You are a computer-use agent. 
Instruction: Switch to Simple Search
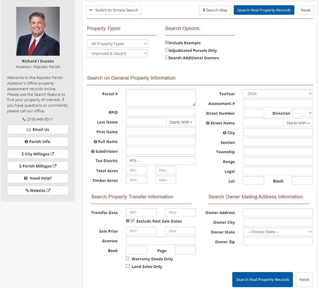[113, 10]
